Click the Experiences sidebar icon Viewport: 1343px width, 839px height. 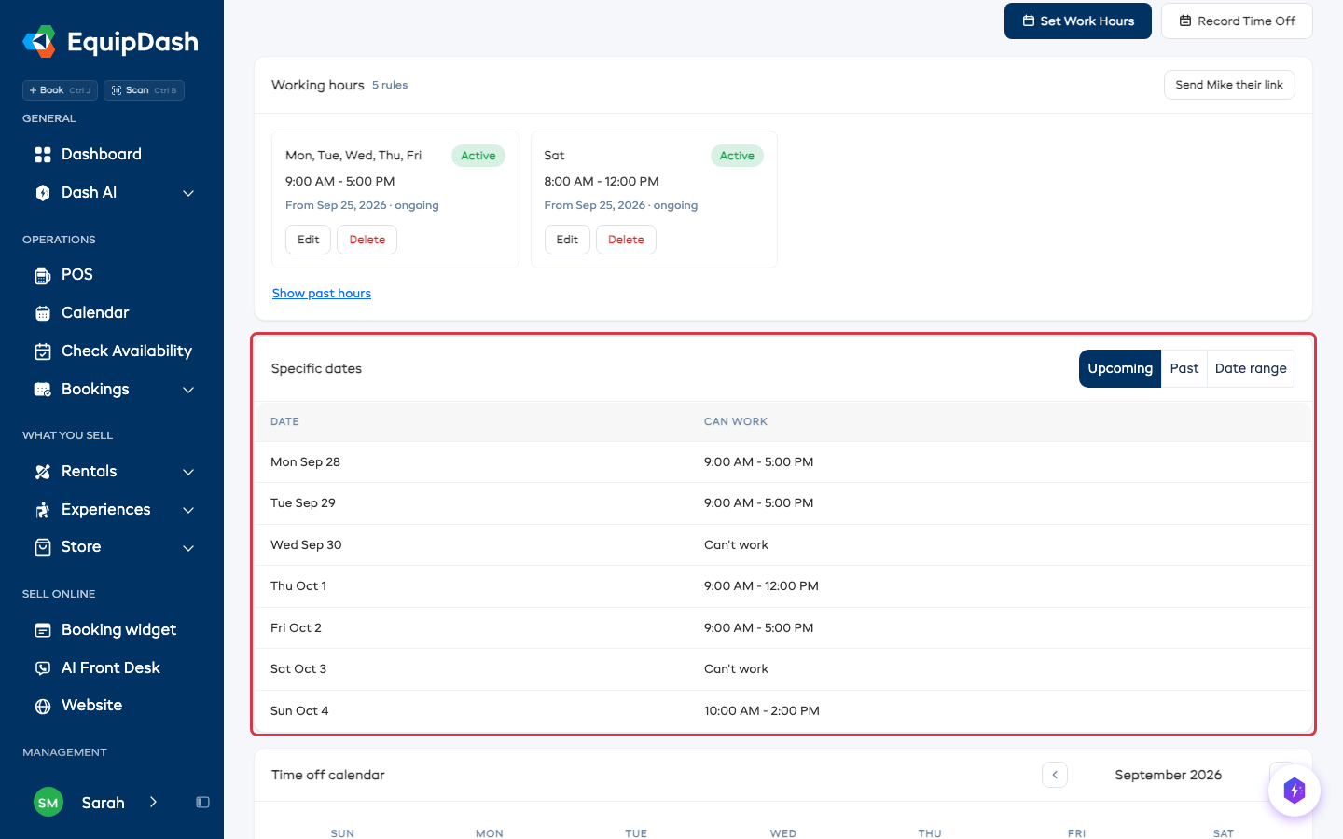coord(43,510)
